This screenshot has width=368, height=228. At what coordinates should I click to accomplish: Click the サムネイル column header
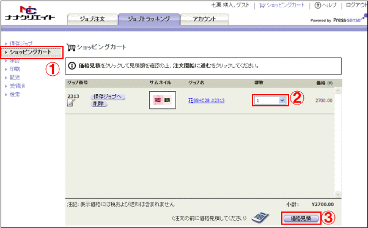(x=160, y=83)
